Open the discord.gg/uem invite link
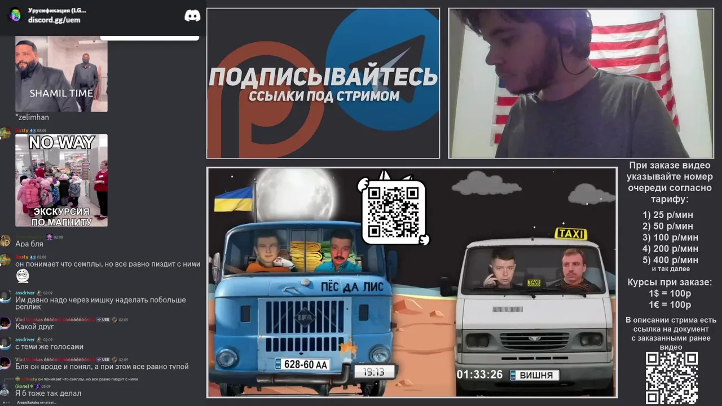 pos(54,20)
